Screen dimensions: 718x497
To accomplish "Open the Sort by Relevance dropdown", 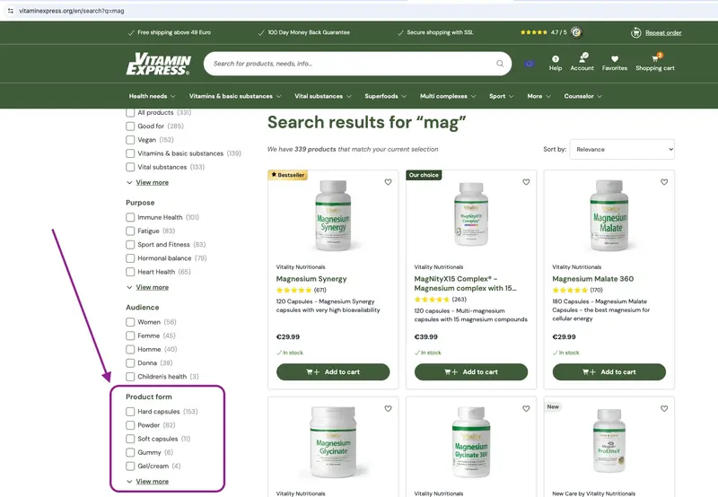I will click(622, 149).
